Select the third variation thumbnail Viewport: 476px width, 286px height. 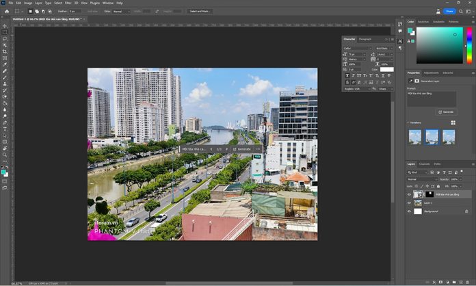pyautogui.click(x=449, y=137)
